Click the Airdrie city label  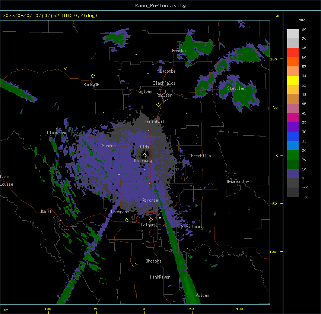click(x=150, y=200)
